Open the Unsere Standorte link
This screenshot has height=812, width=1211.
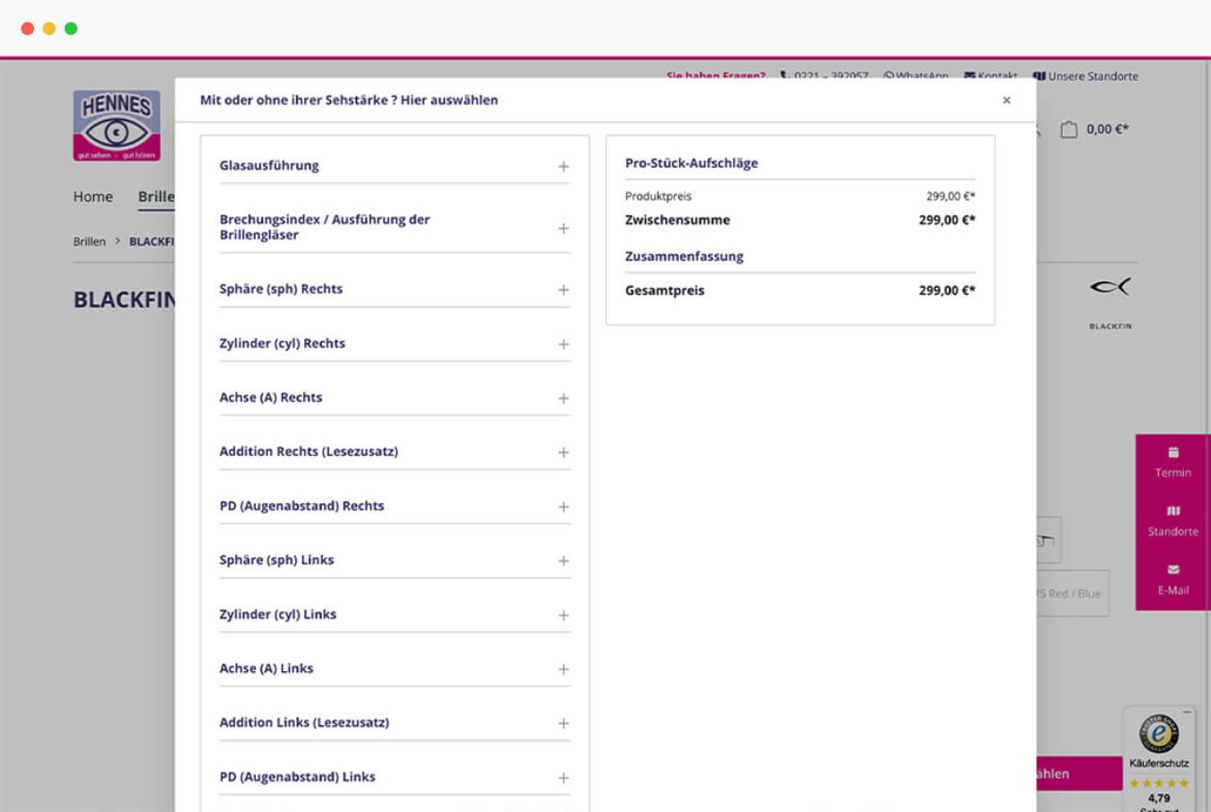[x=1085, y=76]
